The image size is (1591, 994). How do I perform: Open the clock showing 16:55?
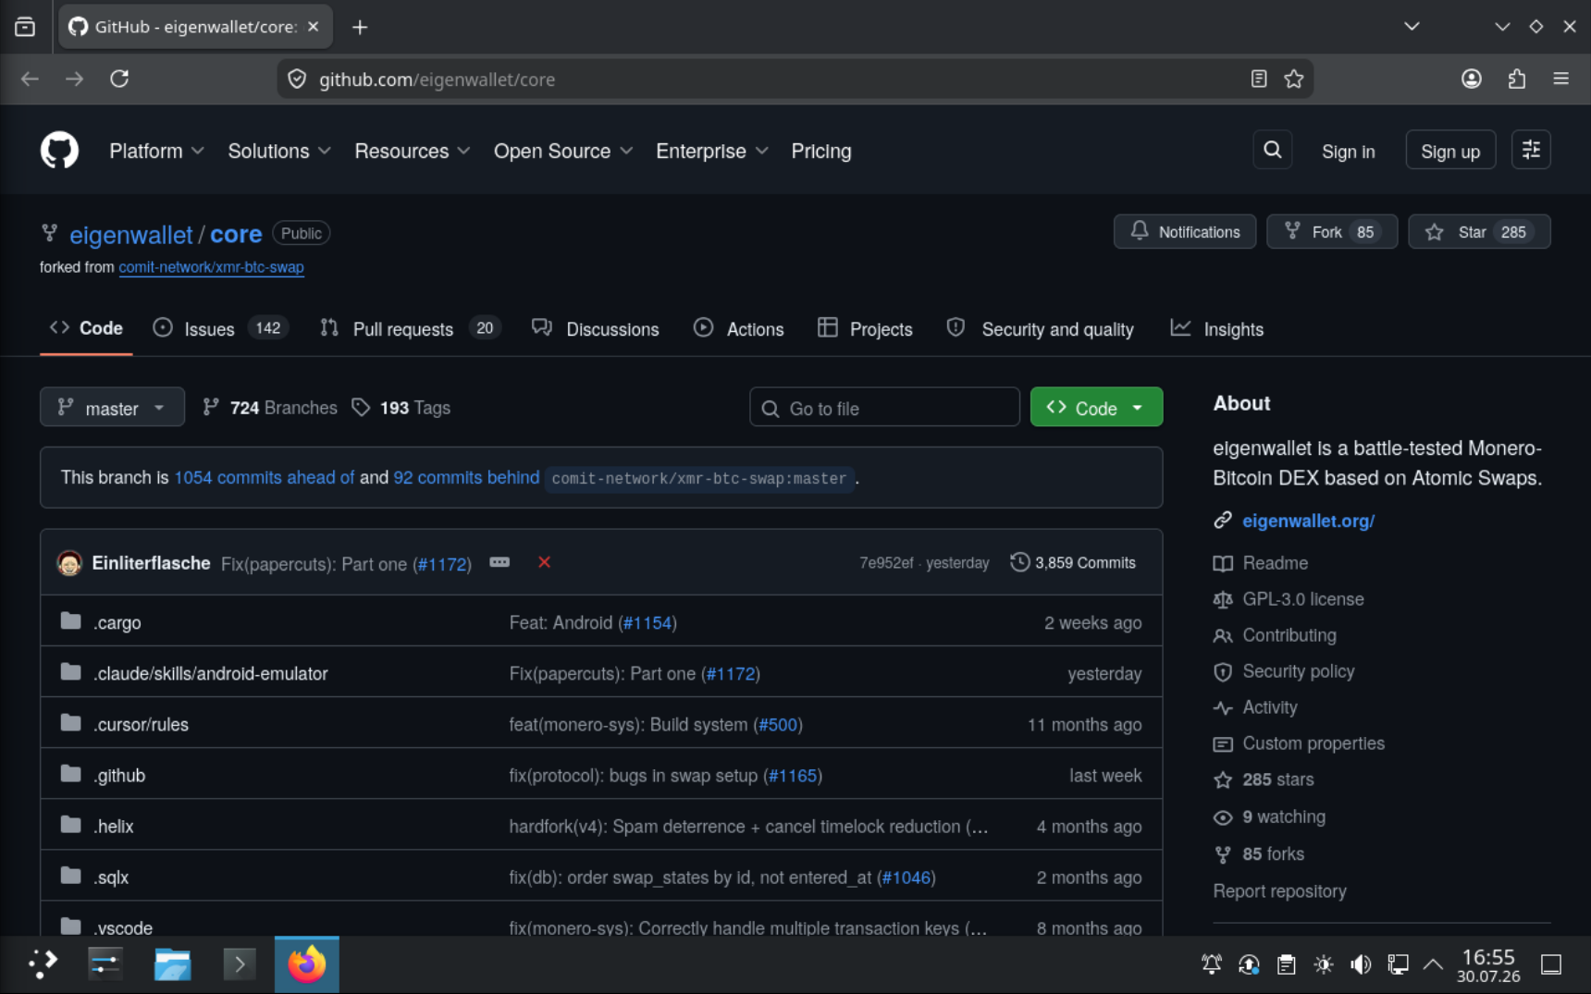tap(1488, 964)
